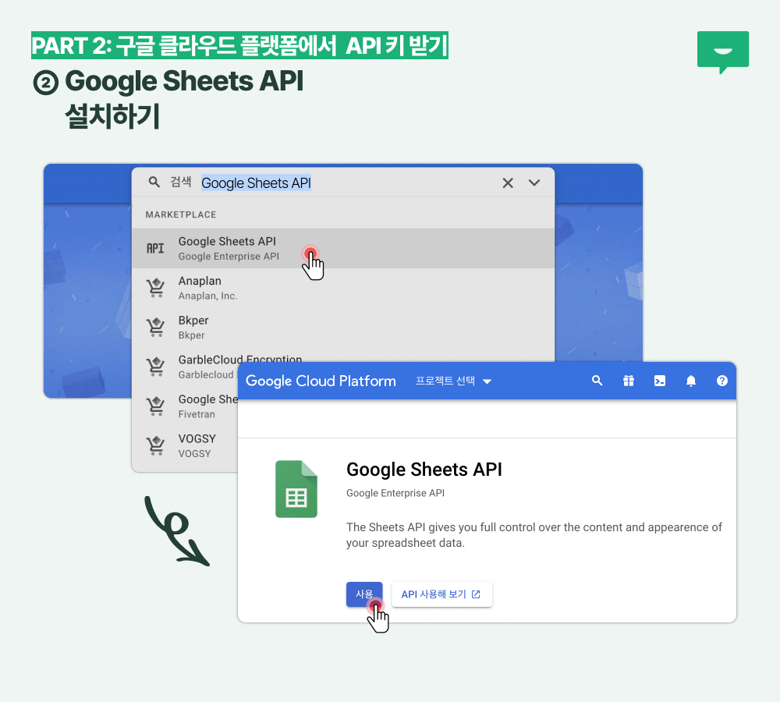Image resolution: width=780 pixels, height=702 pixels.
Task: Open the Anaplan marketplace result
Action: coord(342,288)
